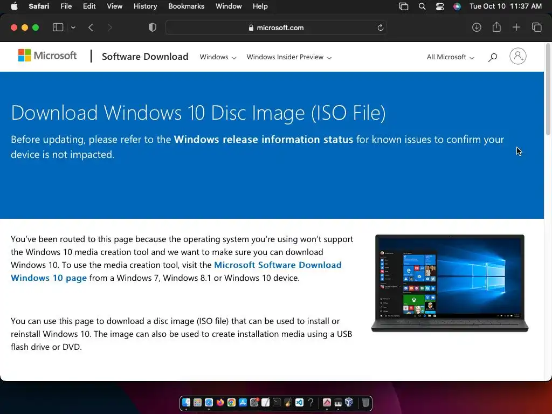Open the Safari menu
552x414 pixels.
click(39, 6)
